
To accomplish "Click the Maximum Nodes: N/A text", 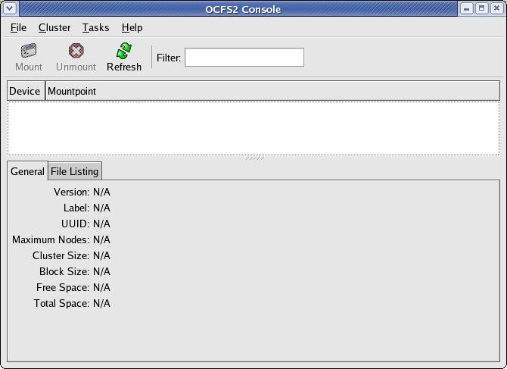I will [61, 239].
